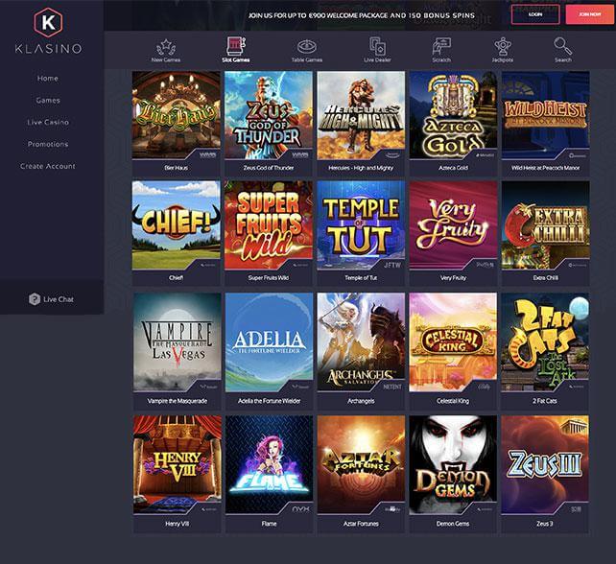Open the Henry VIII game thumbnail

(x=178, y=465)
